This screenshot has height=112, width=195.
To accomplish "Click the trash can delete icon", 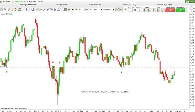I will click(x=55, y=9).
